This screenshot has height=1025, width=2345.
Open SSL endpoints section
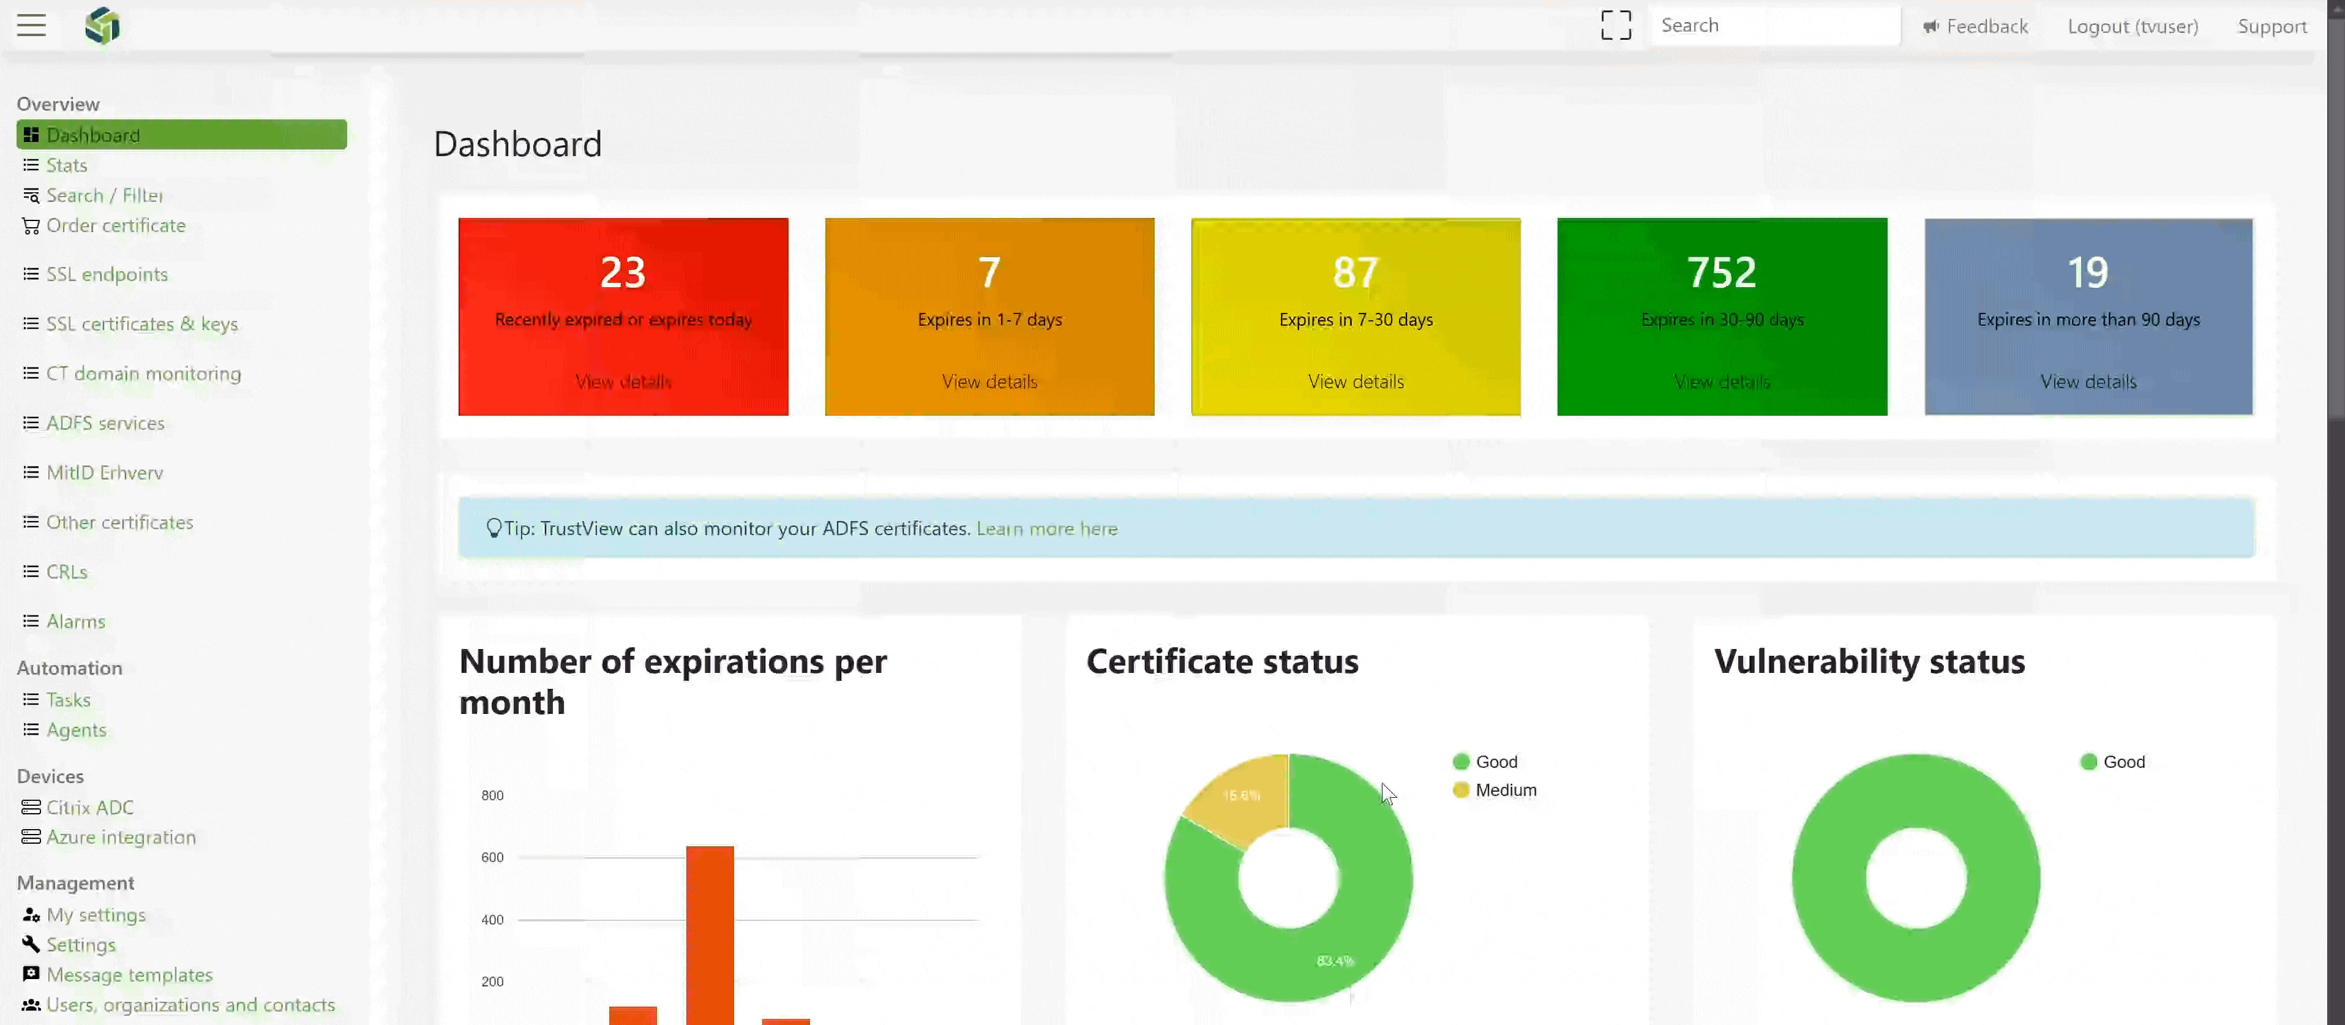coord(106,272)
